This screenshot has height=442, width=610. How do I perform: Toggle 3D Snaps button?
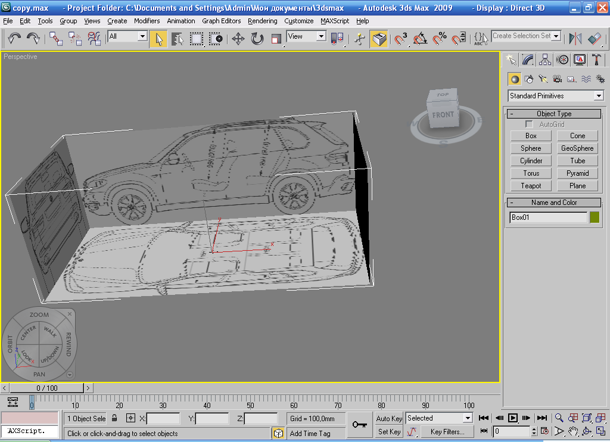click(400, 39)
